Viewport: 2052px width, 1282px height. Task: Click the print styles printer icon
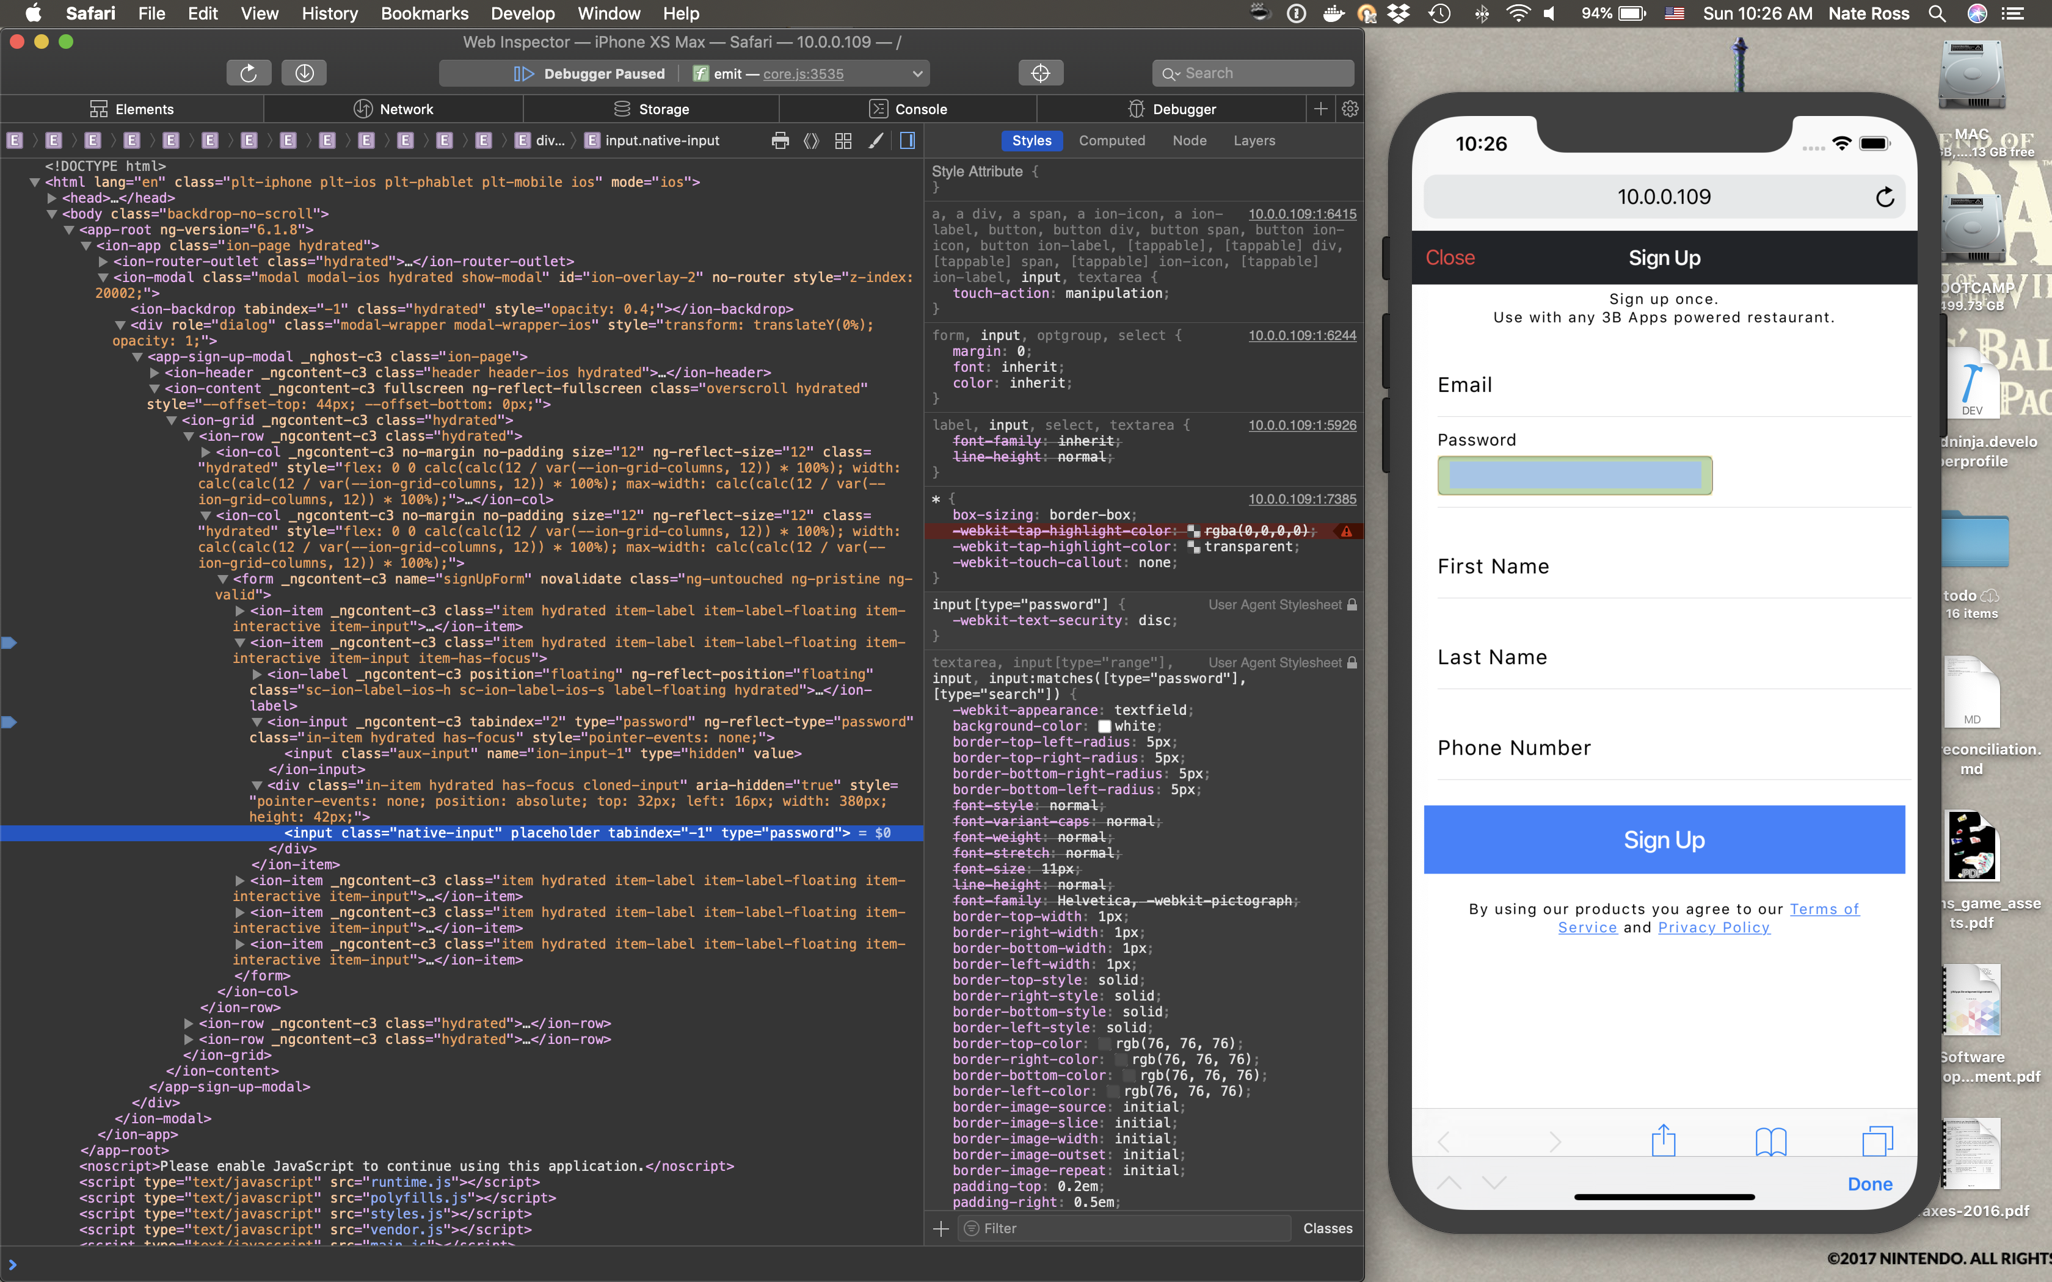pos(780,141)
